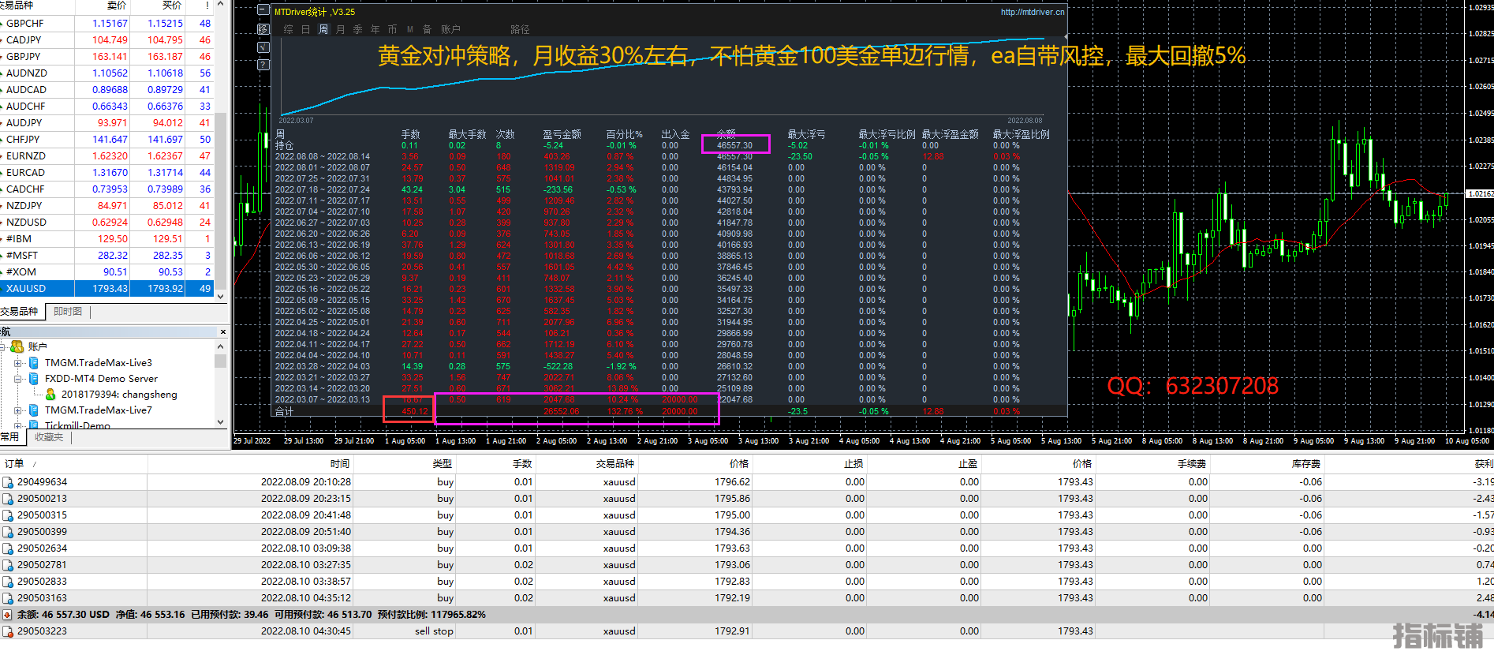Expand the TMGM.TradeMax-Live3 tree node
The height and width of the screenshot is (655, 1494).
click(x=18, y=363)
